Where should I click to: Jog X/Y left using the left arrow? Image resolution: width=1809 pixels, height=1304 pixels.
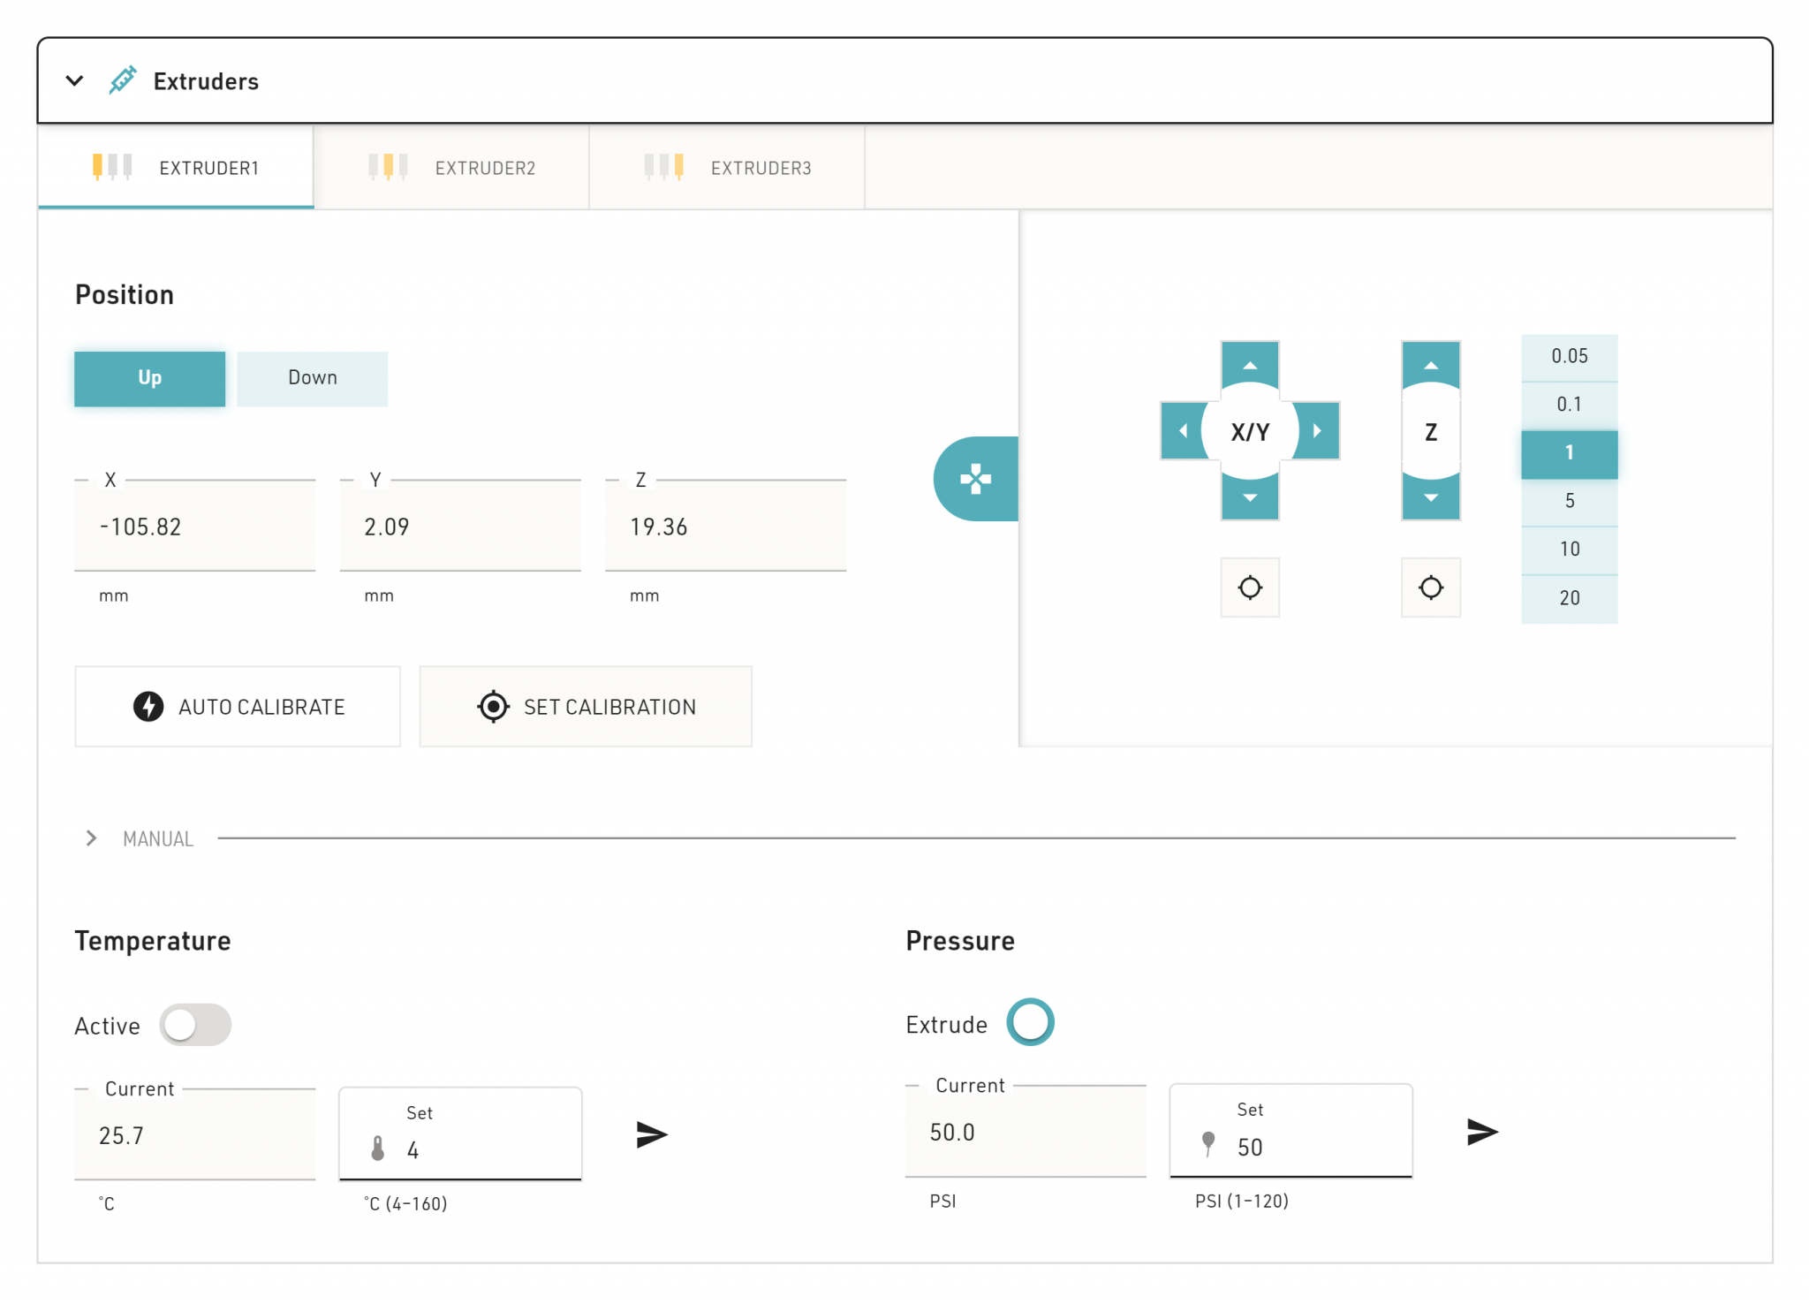(1184, 431)
